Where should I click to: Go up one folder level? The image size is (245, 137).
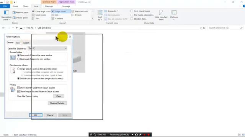[x=17, y=28]
